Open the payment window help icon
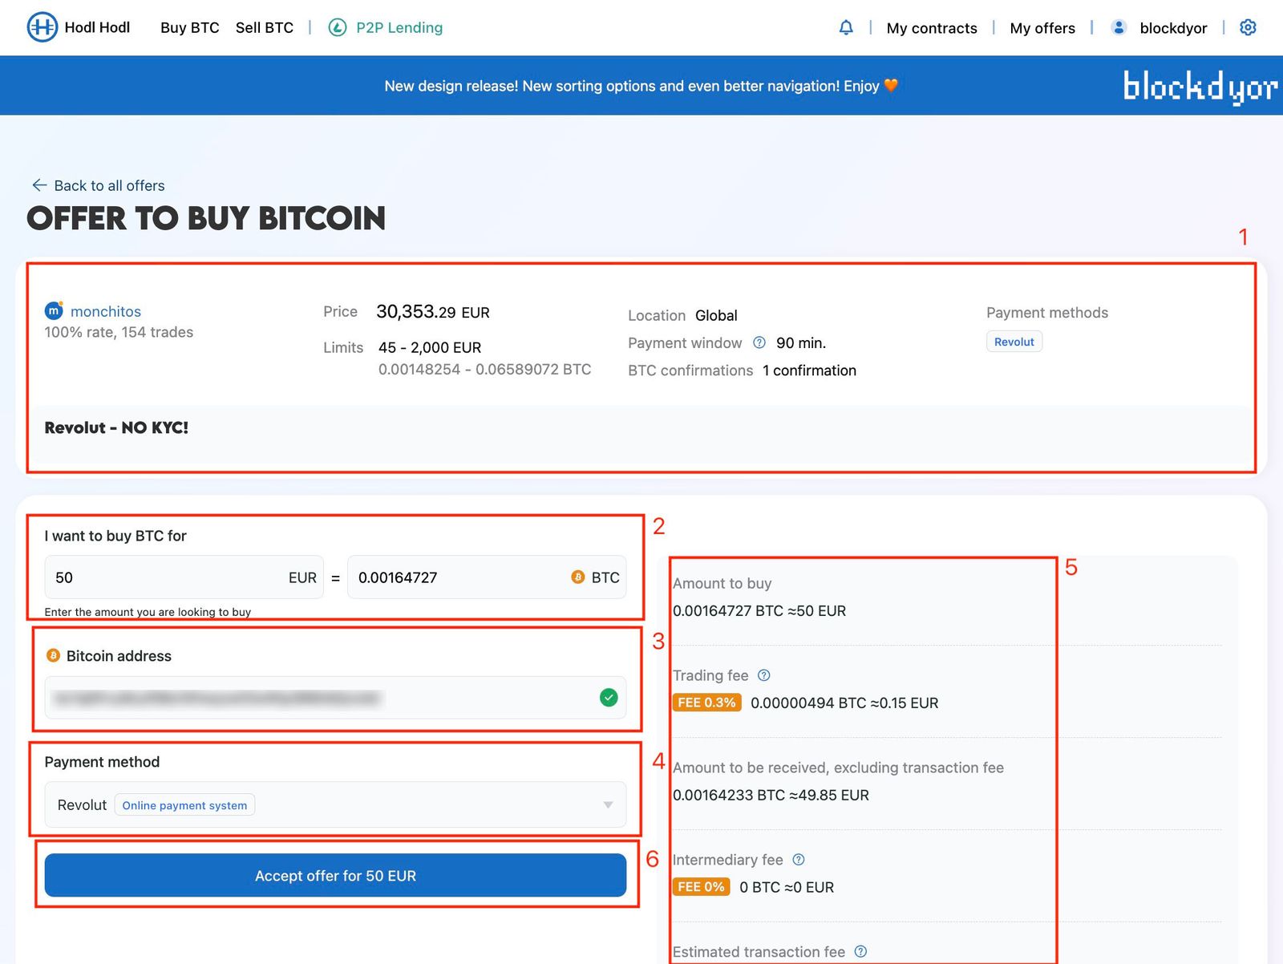This screenshot has width=1283, height=964. [759, 342]
